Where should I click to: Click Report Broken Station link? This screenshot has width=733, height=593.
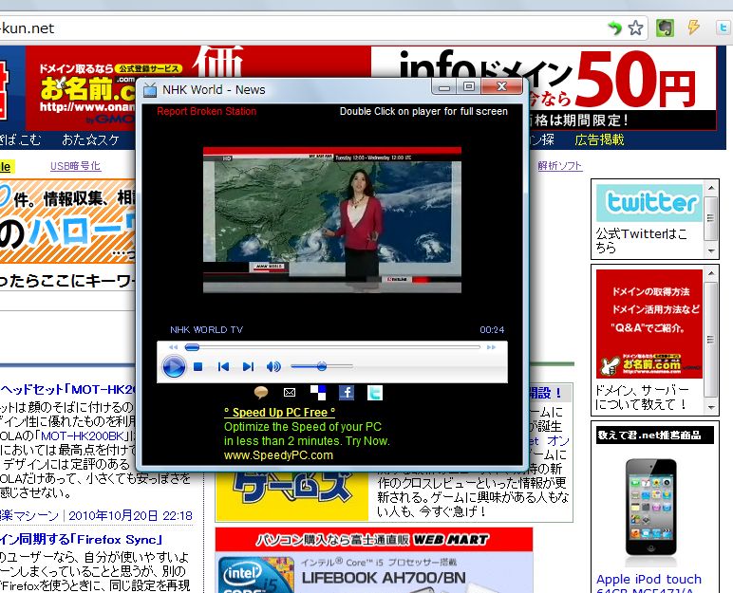(x=207, y=111)
